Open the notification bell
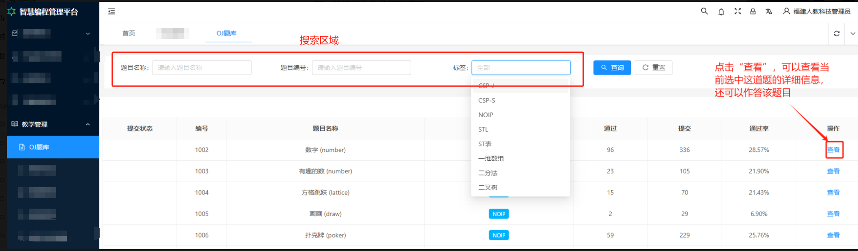Image resolution: width=858 pixels, height=251 pixels. pos(721,12)
